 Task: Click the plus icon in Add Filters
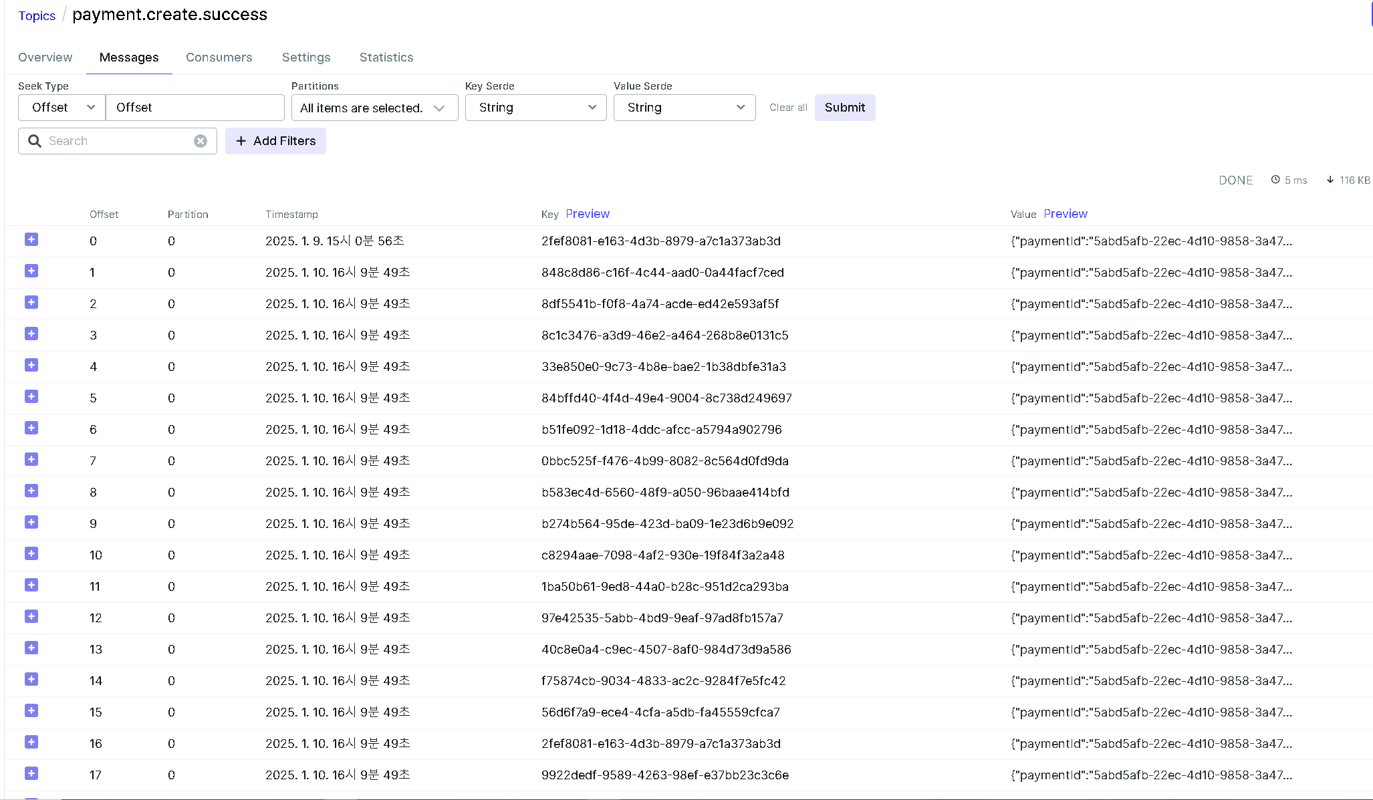(x=241, y=141)
